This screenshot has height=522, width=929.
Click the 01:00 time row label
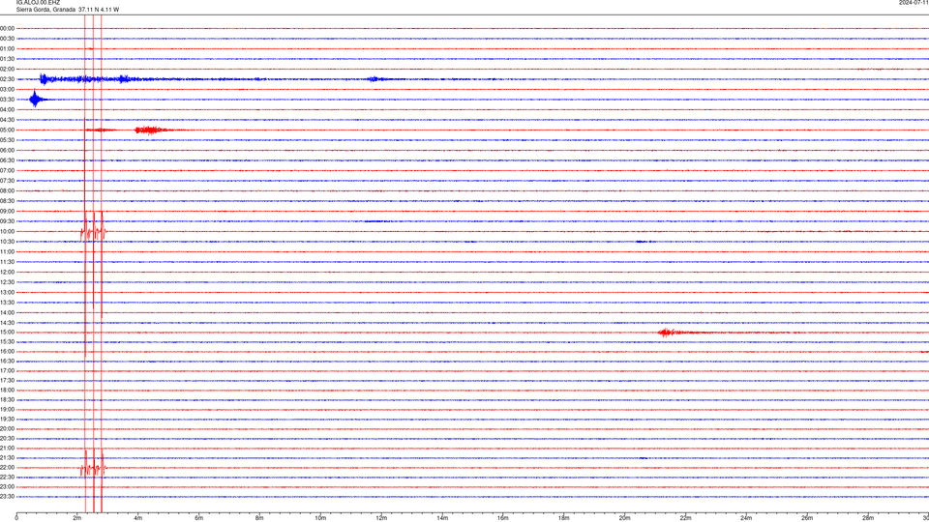(x=7, y=48)
